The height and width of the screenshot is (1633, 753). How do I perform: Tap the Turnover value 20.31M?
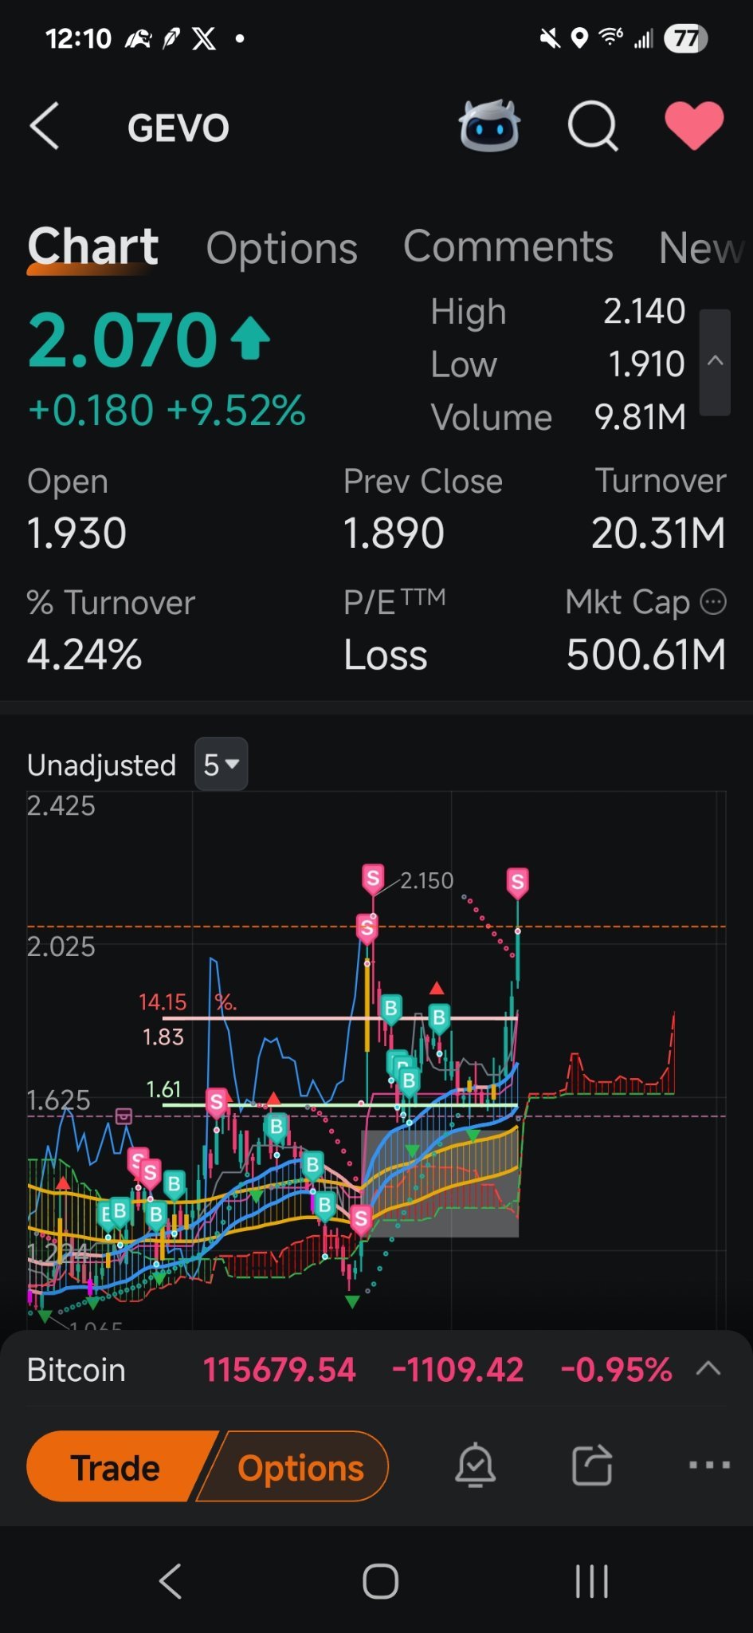click(x=658, y=533)
